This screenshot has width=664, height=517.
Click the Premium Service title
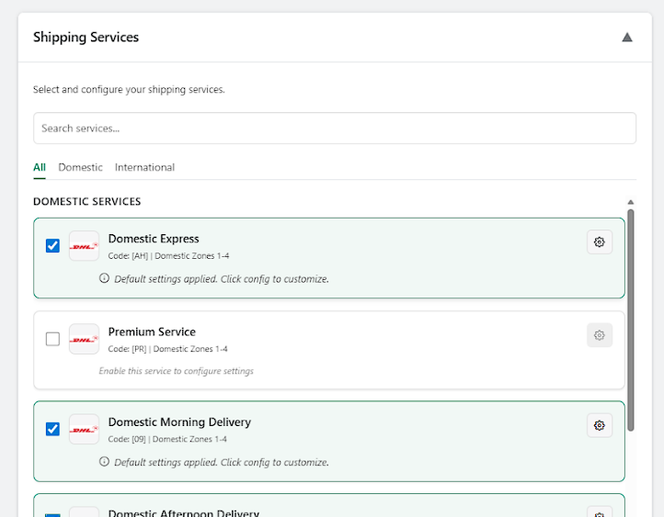(x=152, y=332)
